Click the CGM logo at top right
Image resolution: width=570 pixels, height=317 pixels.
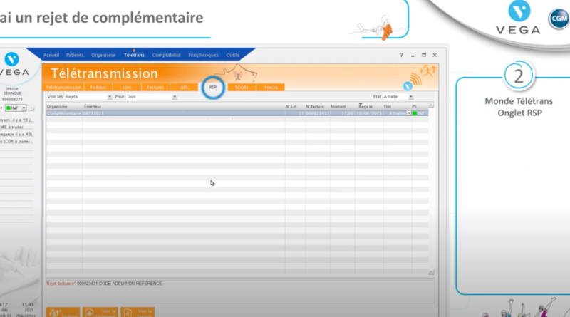click(559, 19)
